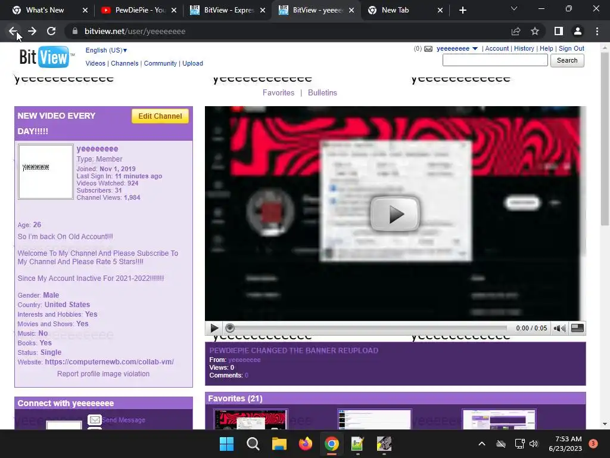Open the video's Comments count link
Screen dimensions: 610x458
[246, 376]
